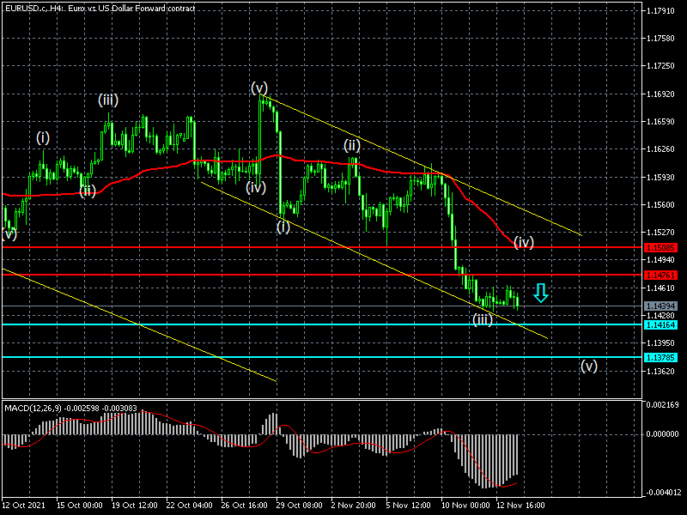Click the 0.002169 MACD scale value
The width and height of the screenshot is (687, 515).
pos(661,404)
